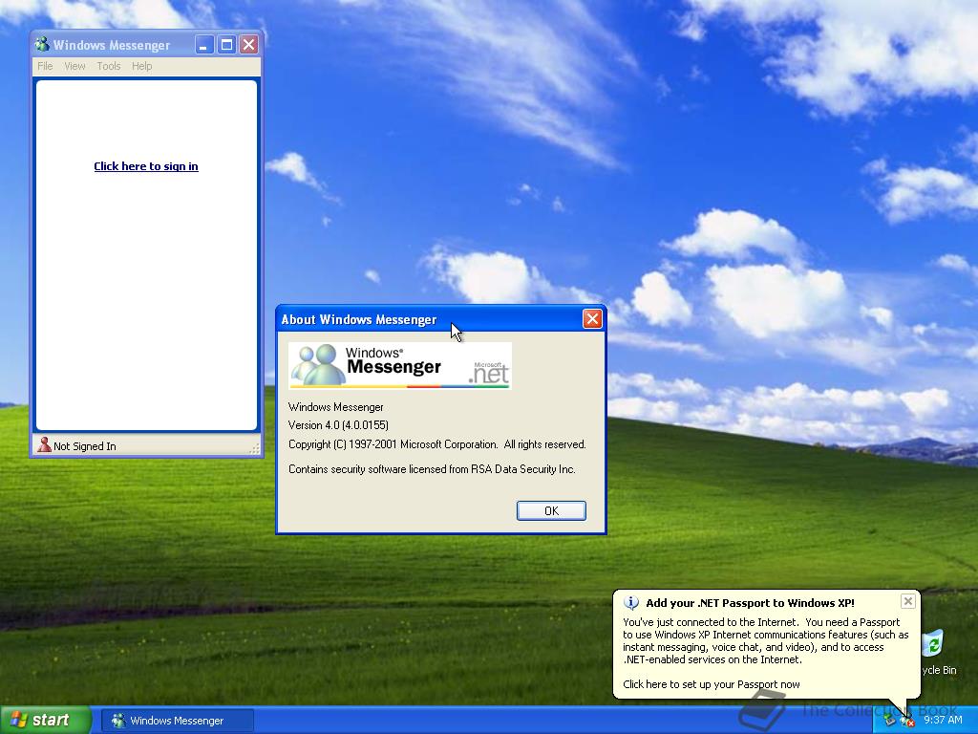Click the 9:37 AM taskbar clock
This screenshot has width=978, height=734.
click(943, 720)
